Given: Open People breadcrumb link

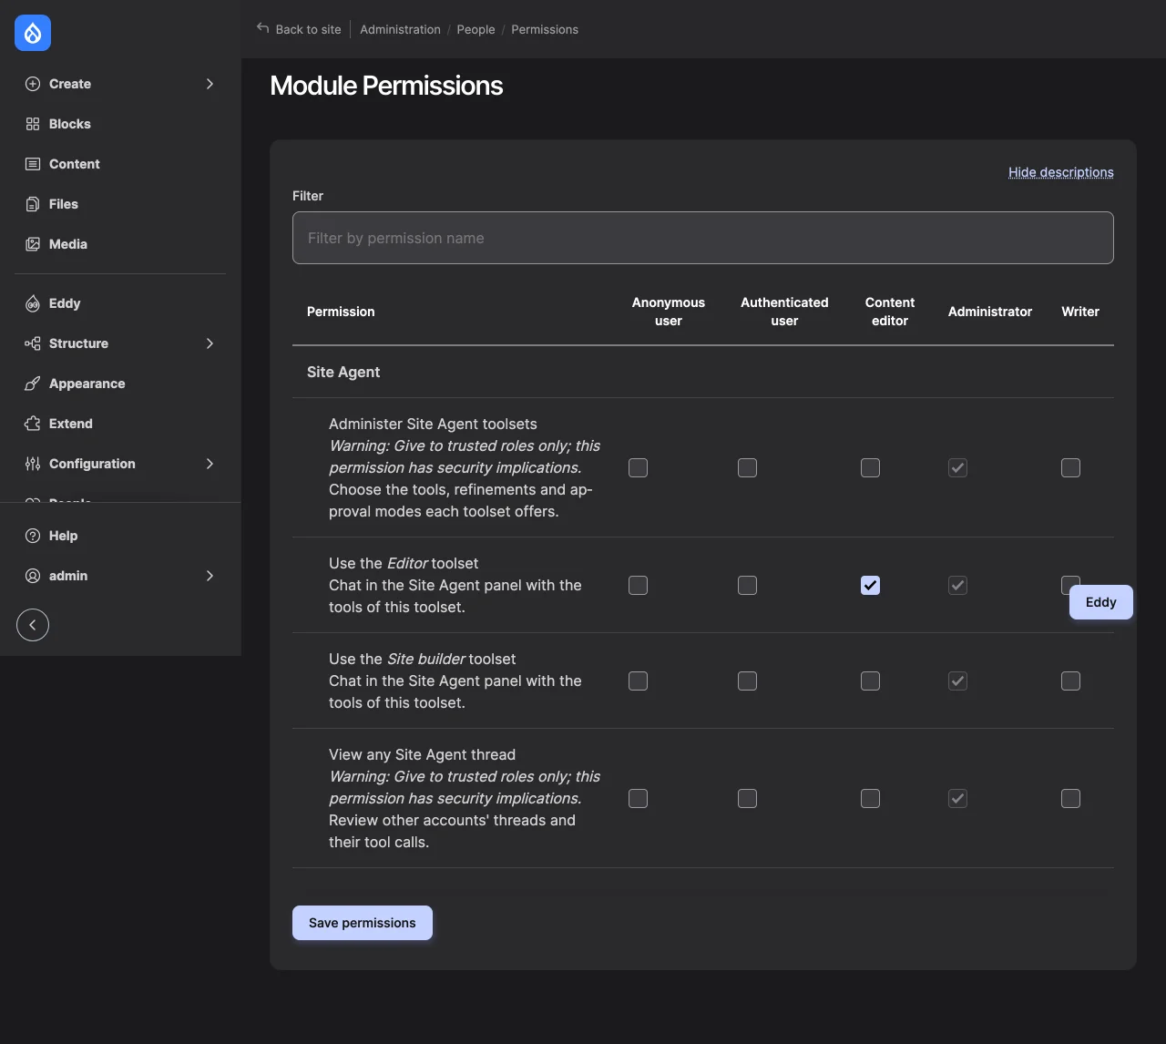Looking at the screenshot, I should (x=476, y=29).
